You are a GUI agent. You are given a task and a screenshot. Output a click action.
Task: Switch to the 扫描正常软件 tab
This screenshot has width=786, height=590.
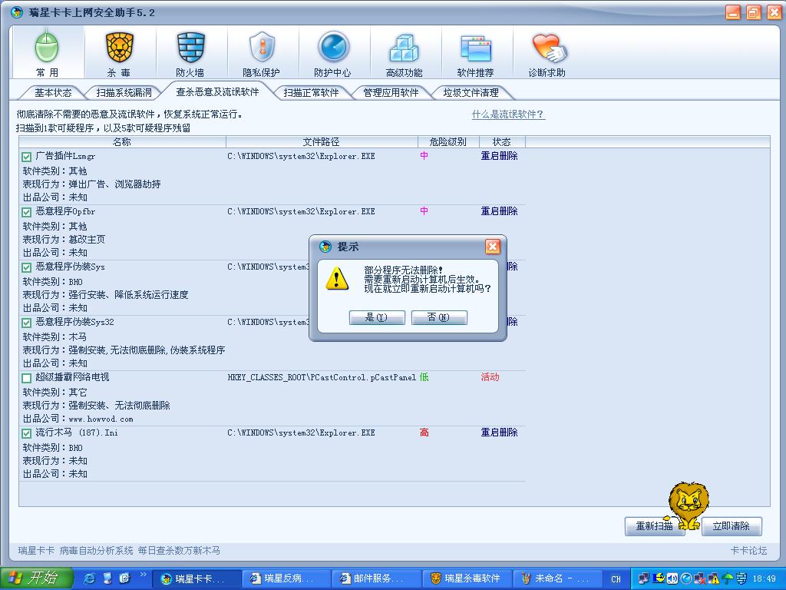click(312, 92)
